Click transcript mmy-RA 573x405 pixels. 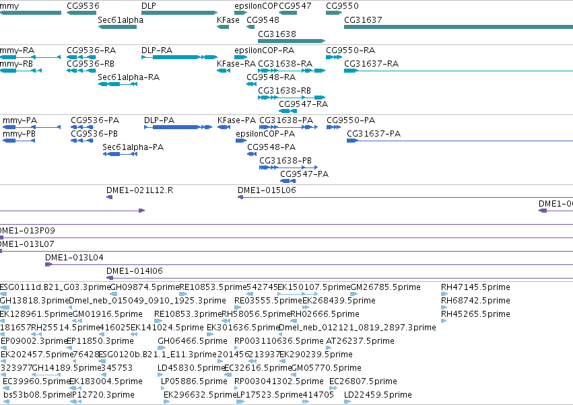(x=30, y=57)
